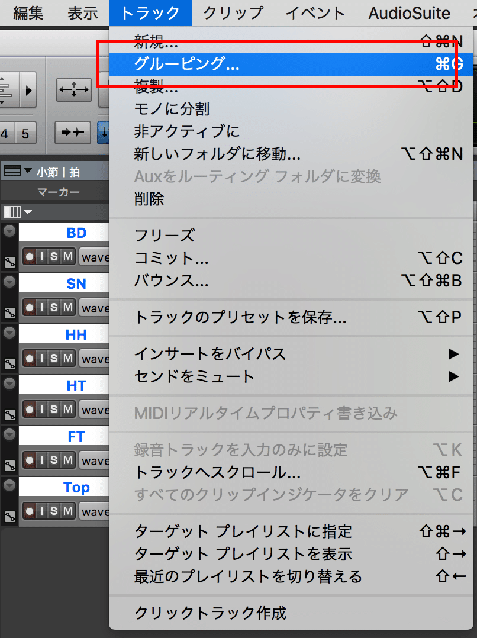This screenshot has width=477, height=638.
Task: Open the zoom preset arrow dropdown
Action: [28, 90]
